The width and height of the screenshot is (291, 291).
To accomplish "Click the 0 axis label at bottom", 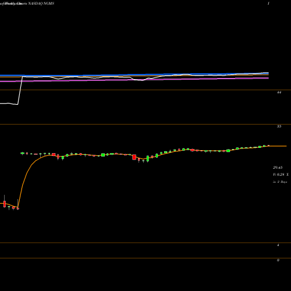I will (x=278, y=260).
